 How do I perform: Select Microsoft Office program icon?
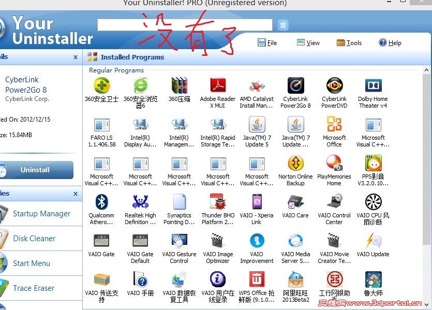point(334,125)
